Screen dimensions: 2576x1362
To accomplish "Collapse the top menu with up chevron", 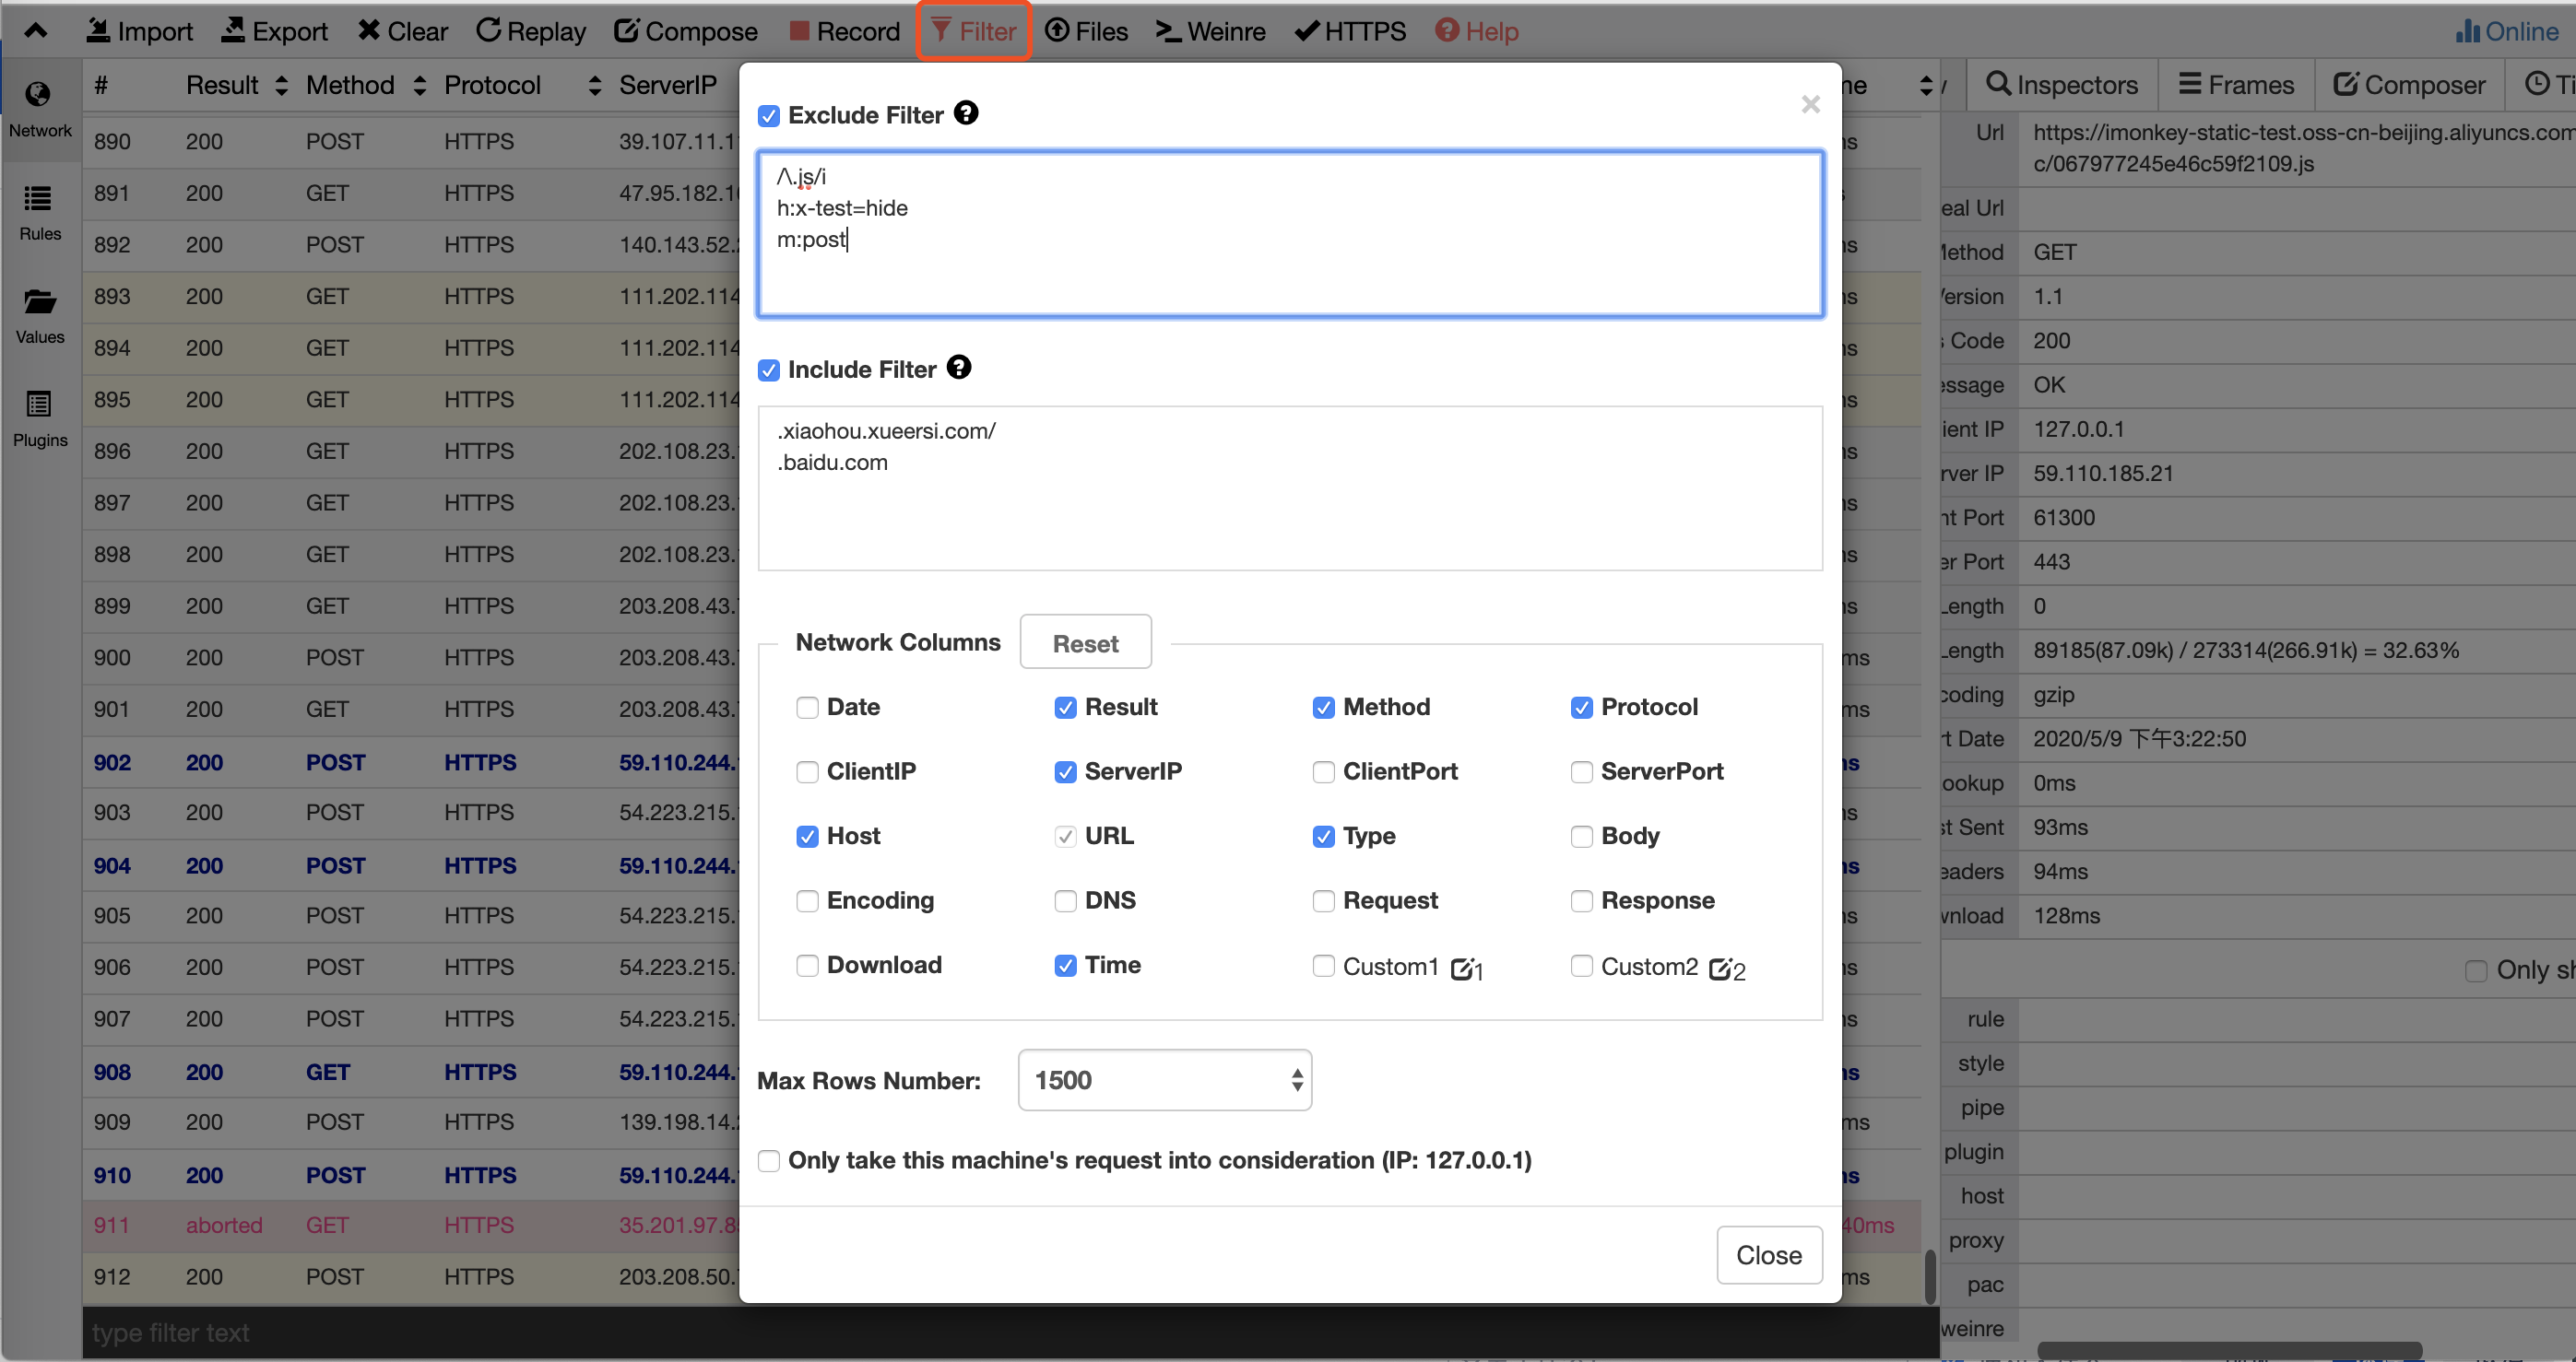I will [x=36, y=30].
